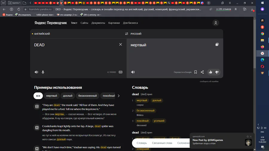This screenshot has width=269, height=151.
Task: Dismiss the gamejolt.com notification
Action: tap(251, 136)
